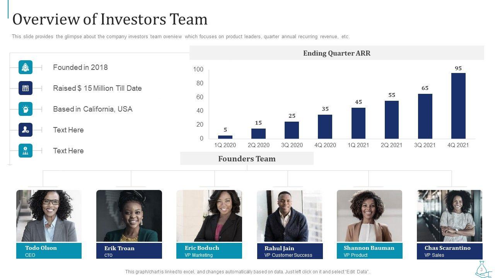Click the money bag slide number icon
Viewport: 495px width, 278px height.
coord(481,268)
